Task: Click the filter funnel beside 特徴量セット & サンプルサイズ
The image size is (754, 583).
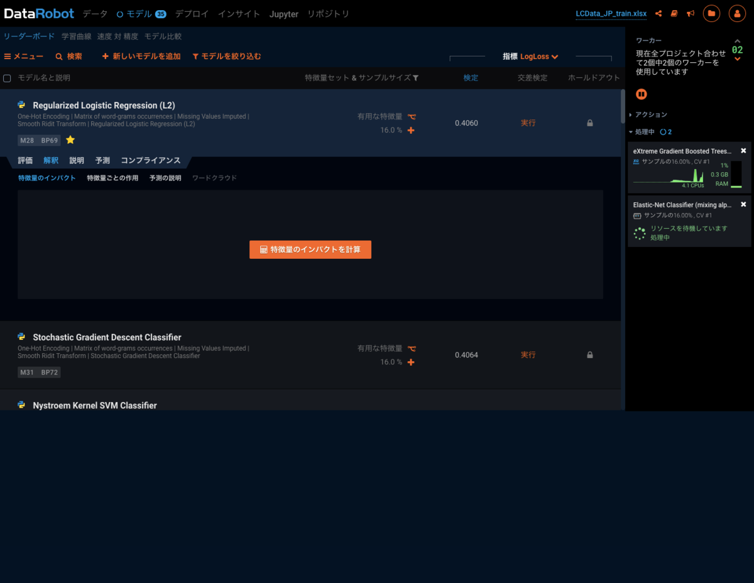Action: pos(415,78)
